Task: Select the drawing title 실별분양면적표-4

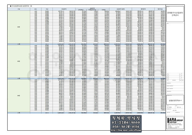Action: [175, 100]
